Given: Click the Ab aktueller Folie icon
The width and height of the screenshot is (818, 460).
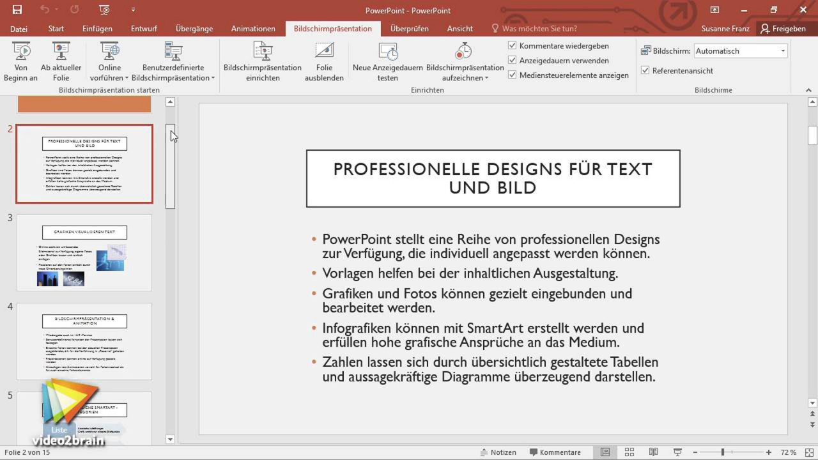Looking at the screenshot, I should (x=61, y=52).
